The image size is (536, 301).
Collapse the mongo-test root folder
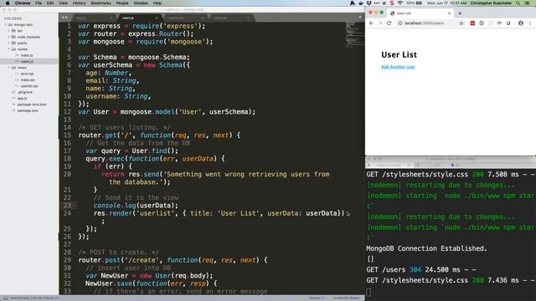point(6,24)
